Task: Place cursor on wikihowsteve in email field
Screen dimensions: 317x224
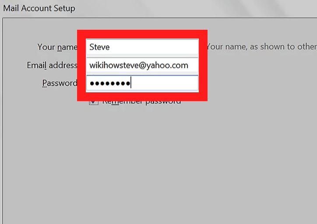Action: (113, 65)
